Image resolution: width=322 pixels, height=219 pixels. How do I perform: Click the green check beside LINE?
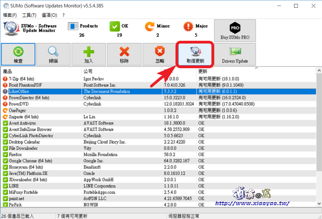(5, 186)
